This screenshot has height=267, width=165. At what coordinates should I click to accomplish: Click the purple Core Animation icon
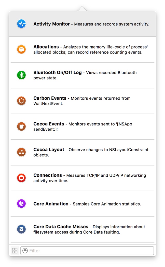coord(21,204)
